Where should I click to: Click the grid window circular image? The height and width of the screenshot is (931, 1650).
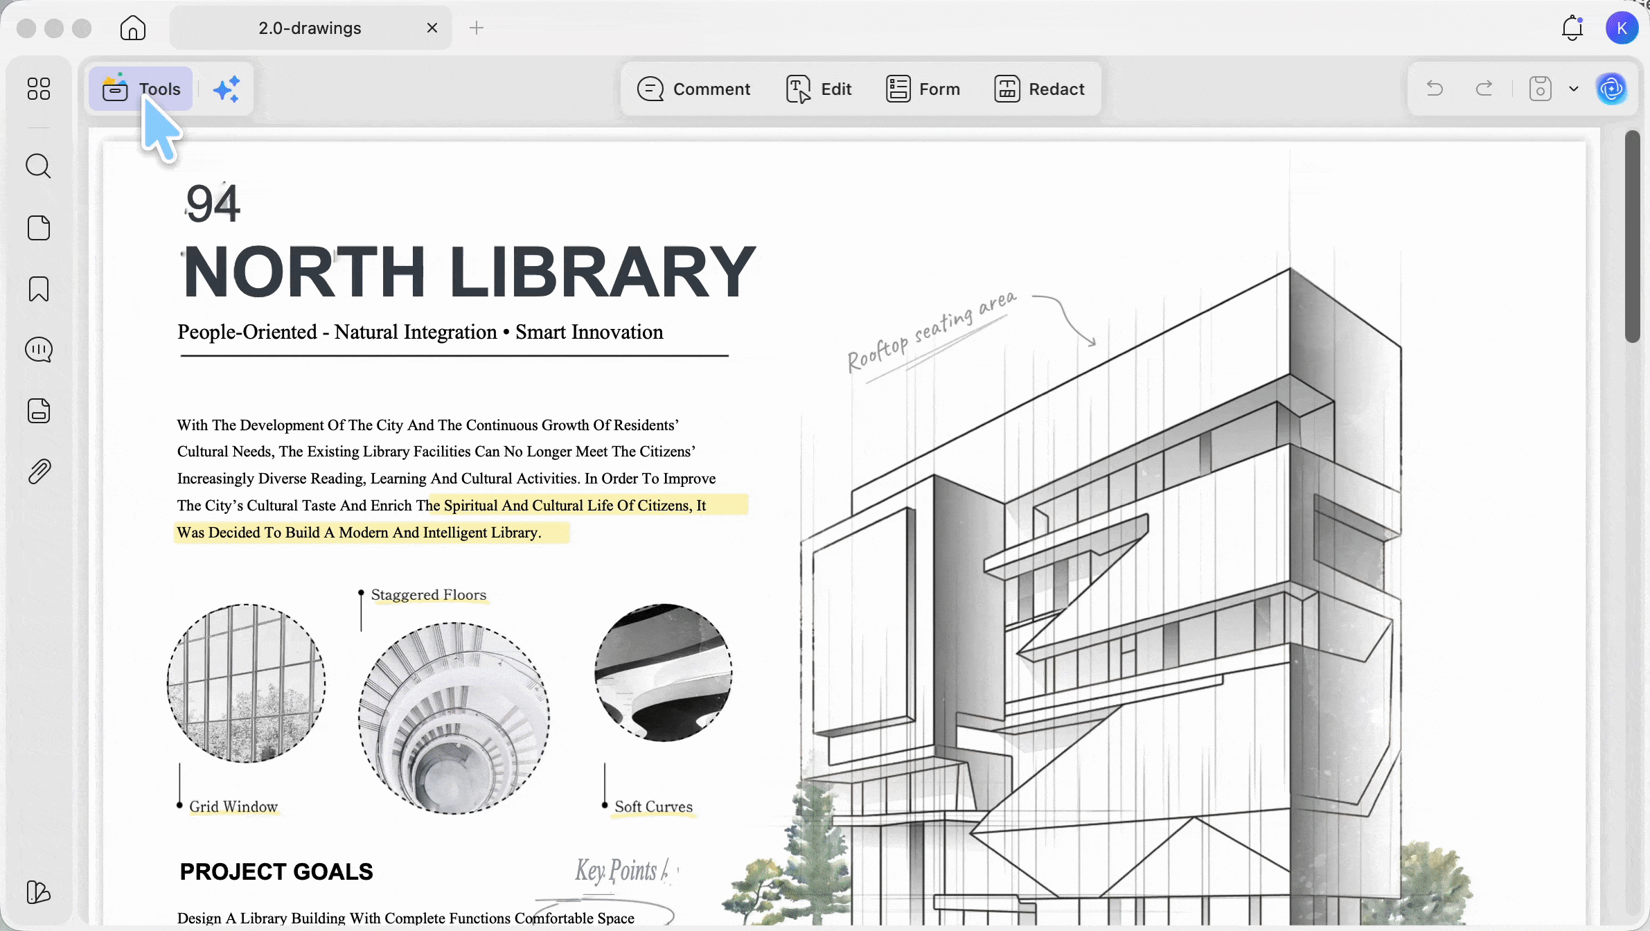247,683
